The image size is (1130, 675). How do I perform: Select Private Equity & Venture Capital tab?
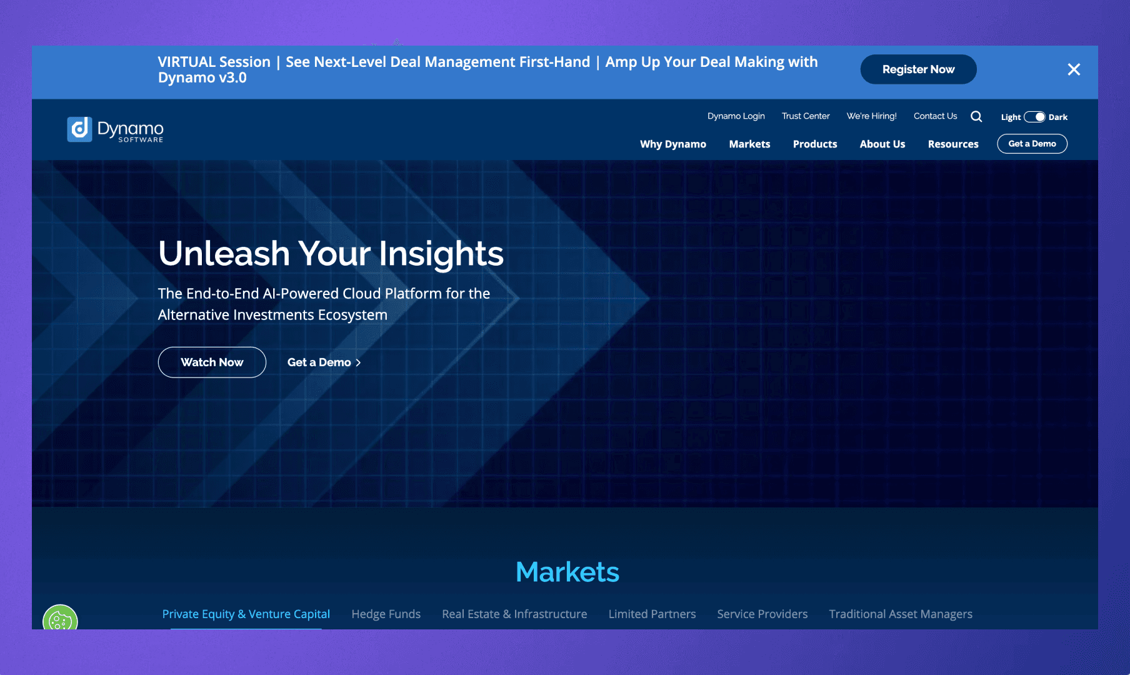pyautogui.click(x=246, y=614)
